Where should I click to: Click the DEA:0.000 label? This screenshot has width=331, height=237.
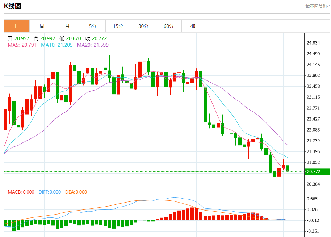(x=76, y=192)
